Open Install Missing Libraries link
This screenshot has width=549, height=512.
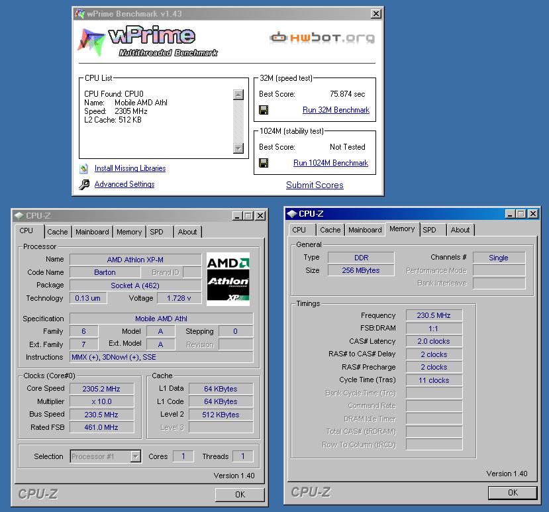130,168
